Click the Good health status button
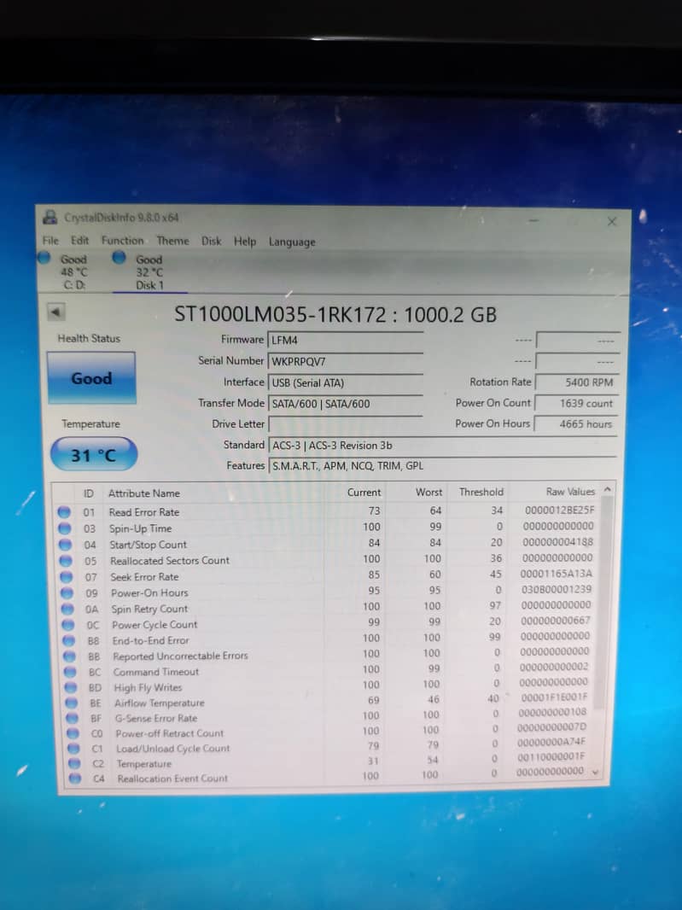 (x=91, y=378)
